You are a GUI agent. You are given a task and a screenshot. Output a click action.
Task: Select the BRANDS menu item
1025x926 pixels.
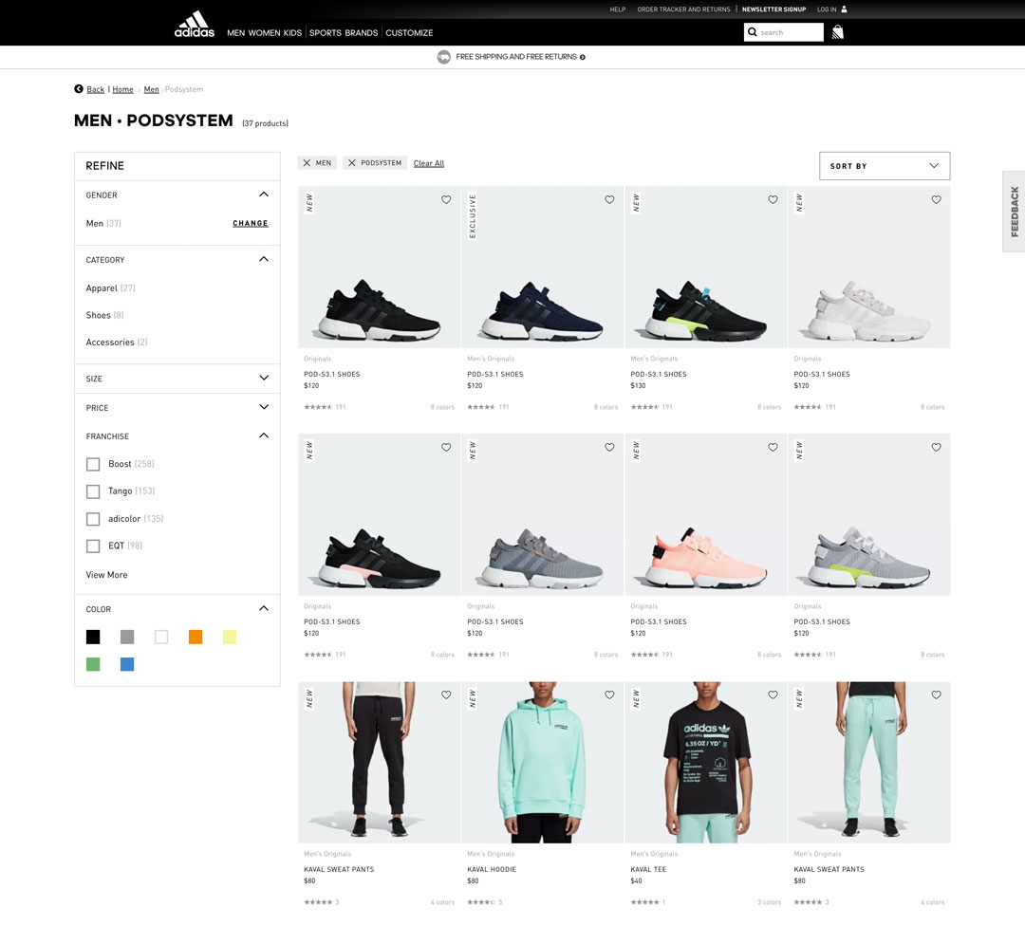tap(362, 32)
